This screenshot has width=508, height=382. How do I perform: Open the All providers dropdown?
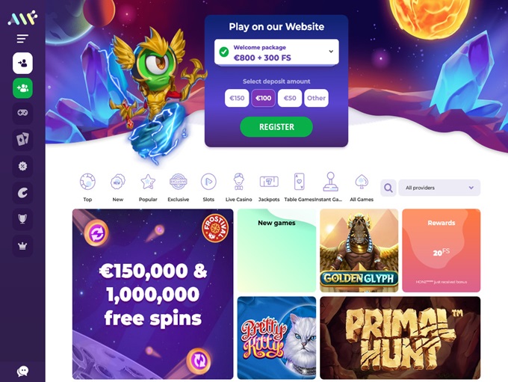coord(439,188)
